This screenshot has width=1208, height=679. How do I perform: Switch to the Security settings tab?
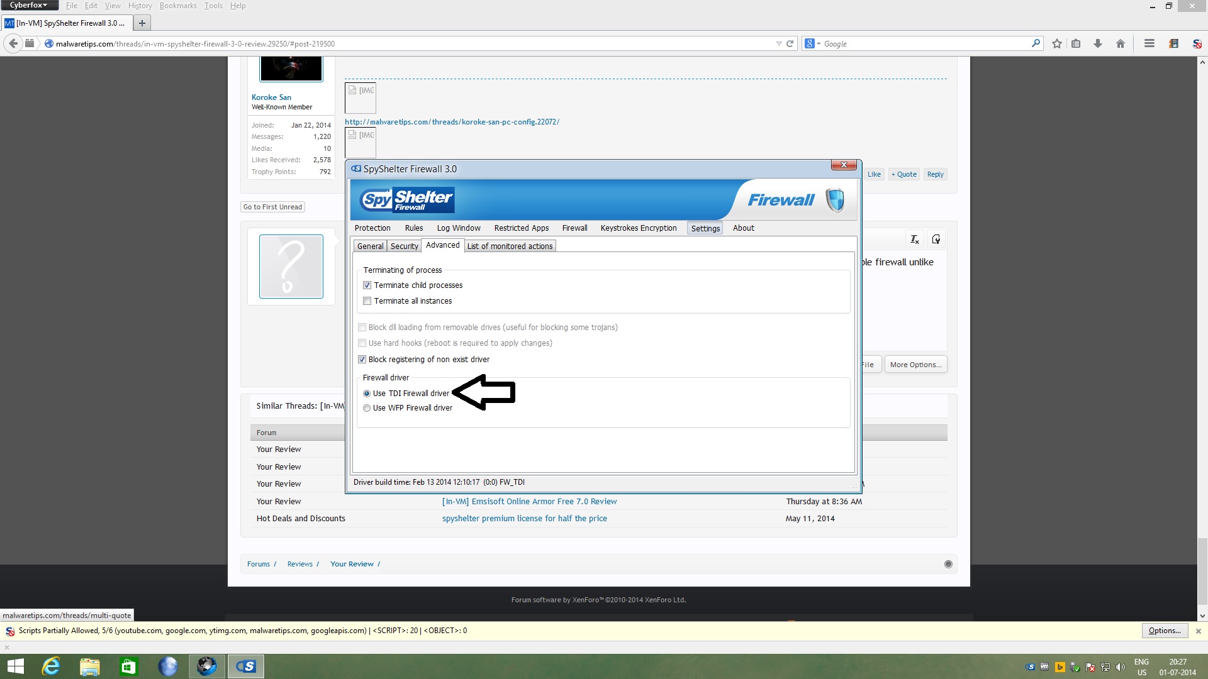point(404,246)
